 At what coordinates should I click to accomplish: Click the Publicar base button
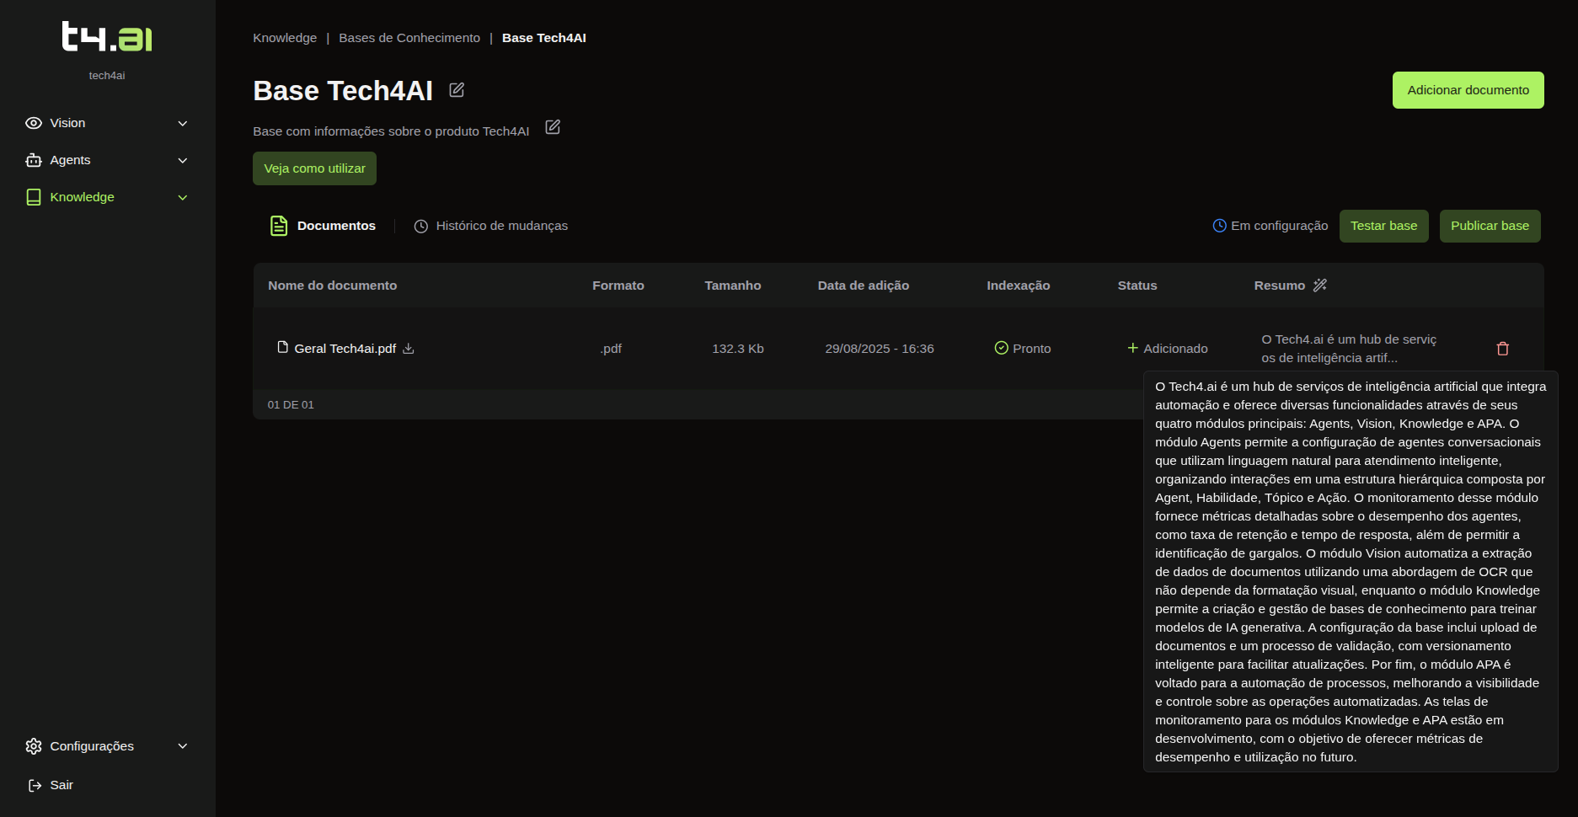tap(1490, 226)
